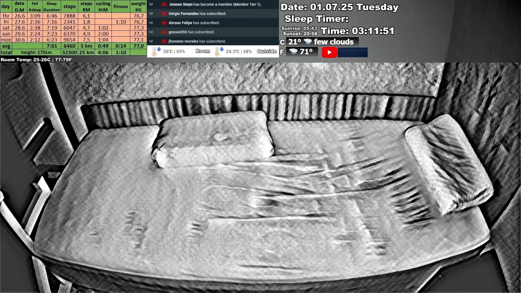The height and width of the screenshot is (293, 521).
Task: Click the 'thr' day cell
Action: pyautogui.click(x=6, y=16)
